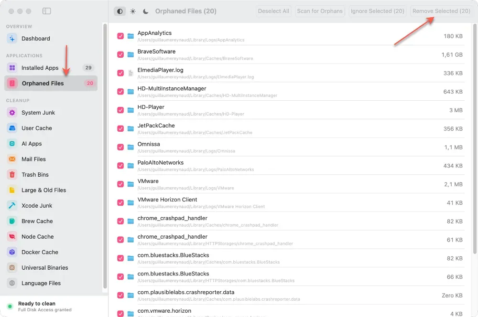
Task: Select the auto appearance mode icon
Action: point(120,11)
